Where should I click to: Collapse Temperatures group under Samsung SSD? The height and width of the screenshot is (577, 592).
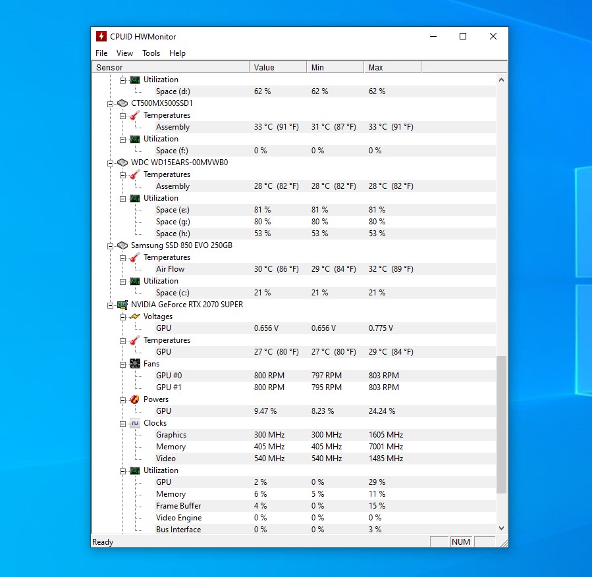tap(122, 258)
